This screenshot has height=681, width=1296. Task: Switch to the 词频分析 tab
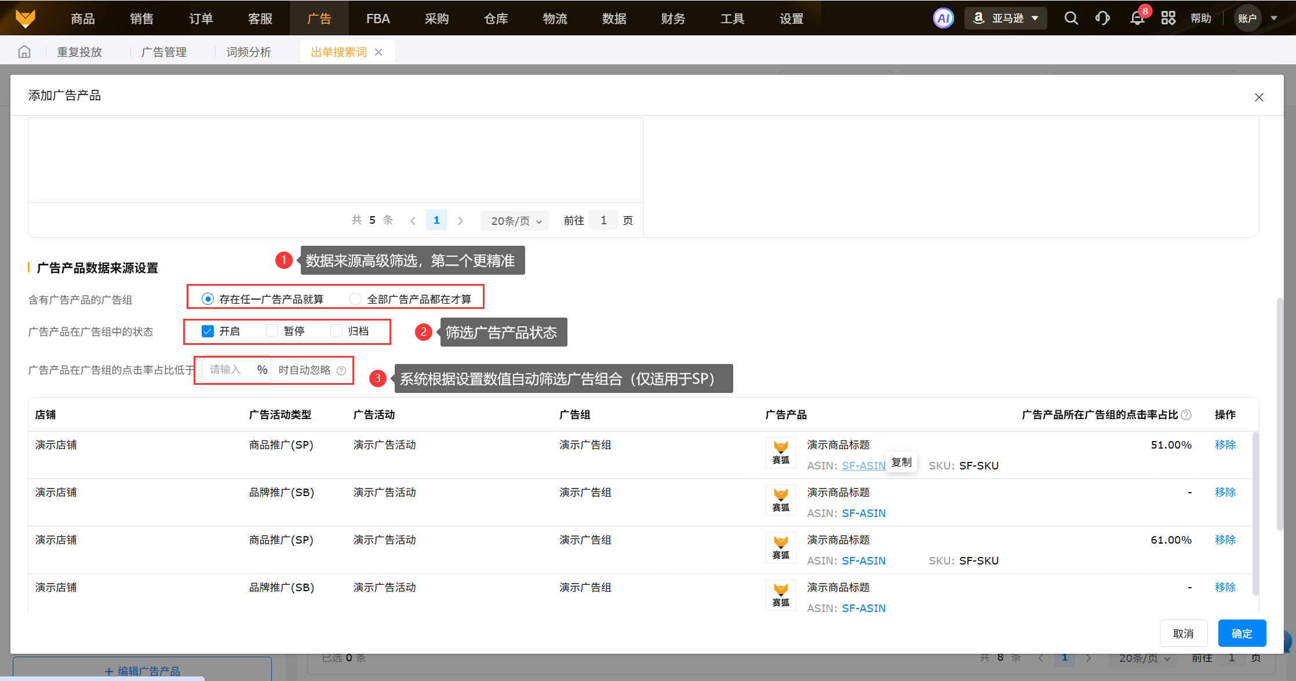pos(249,52)
